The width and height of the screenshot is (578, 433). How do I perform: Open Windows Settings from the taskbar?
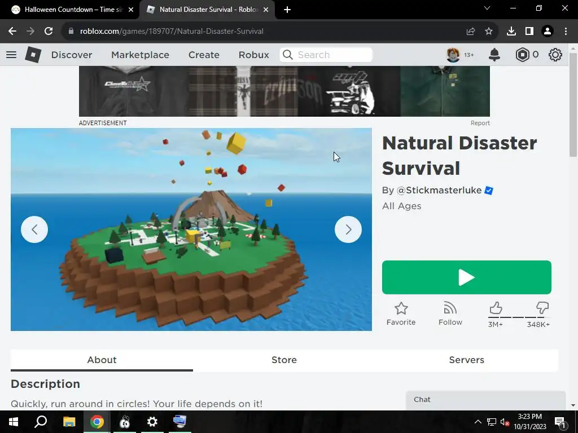[x=152, y=422]
